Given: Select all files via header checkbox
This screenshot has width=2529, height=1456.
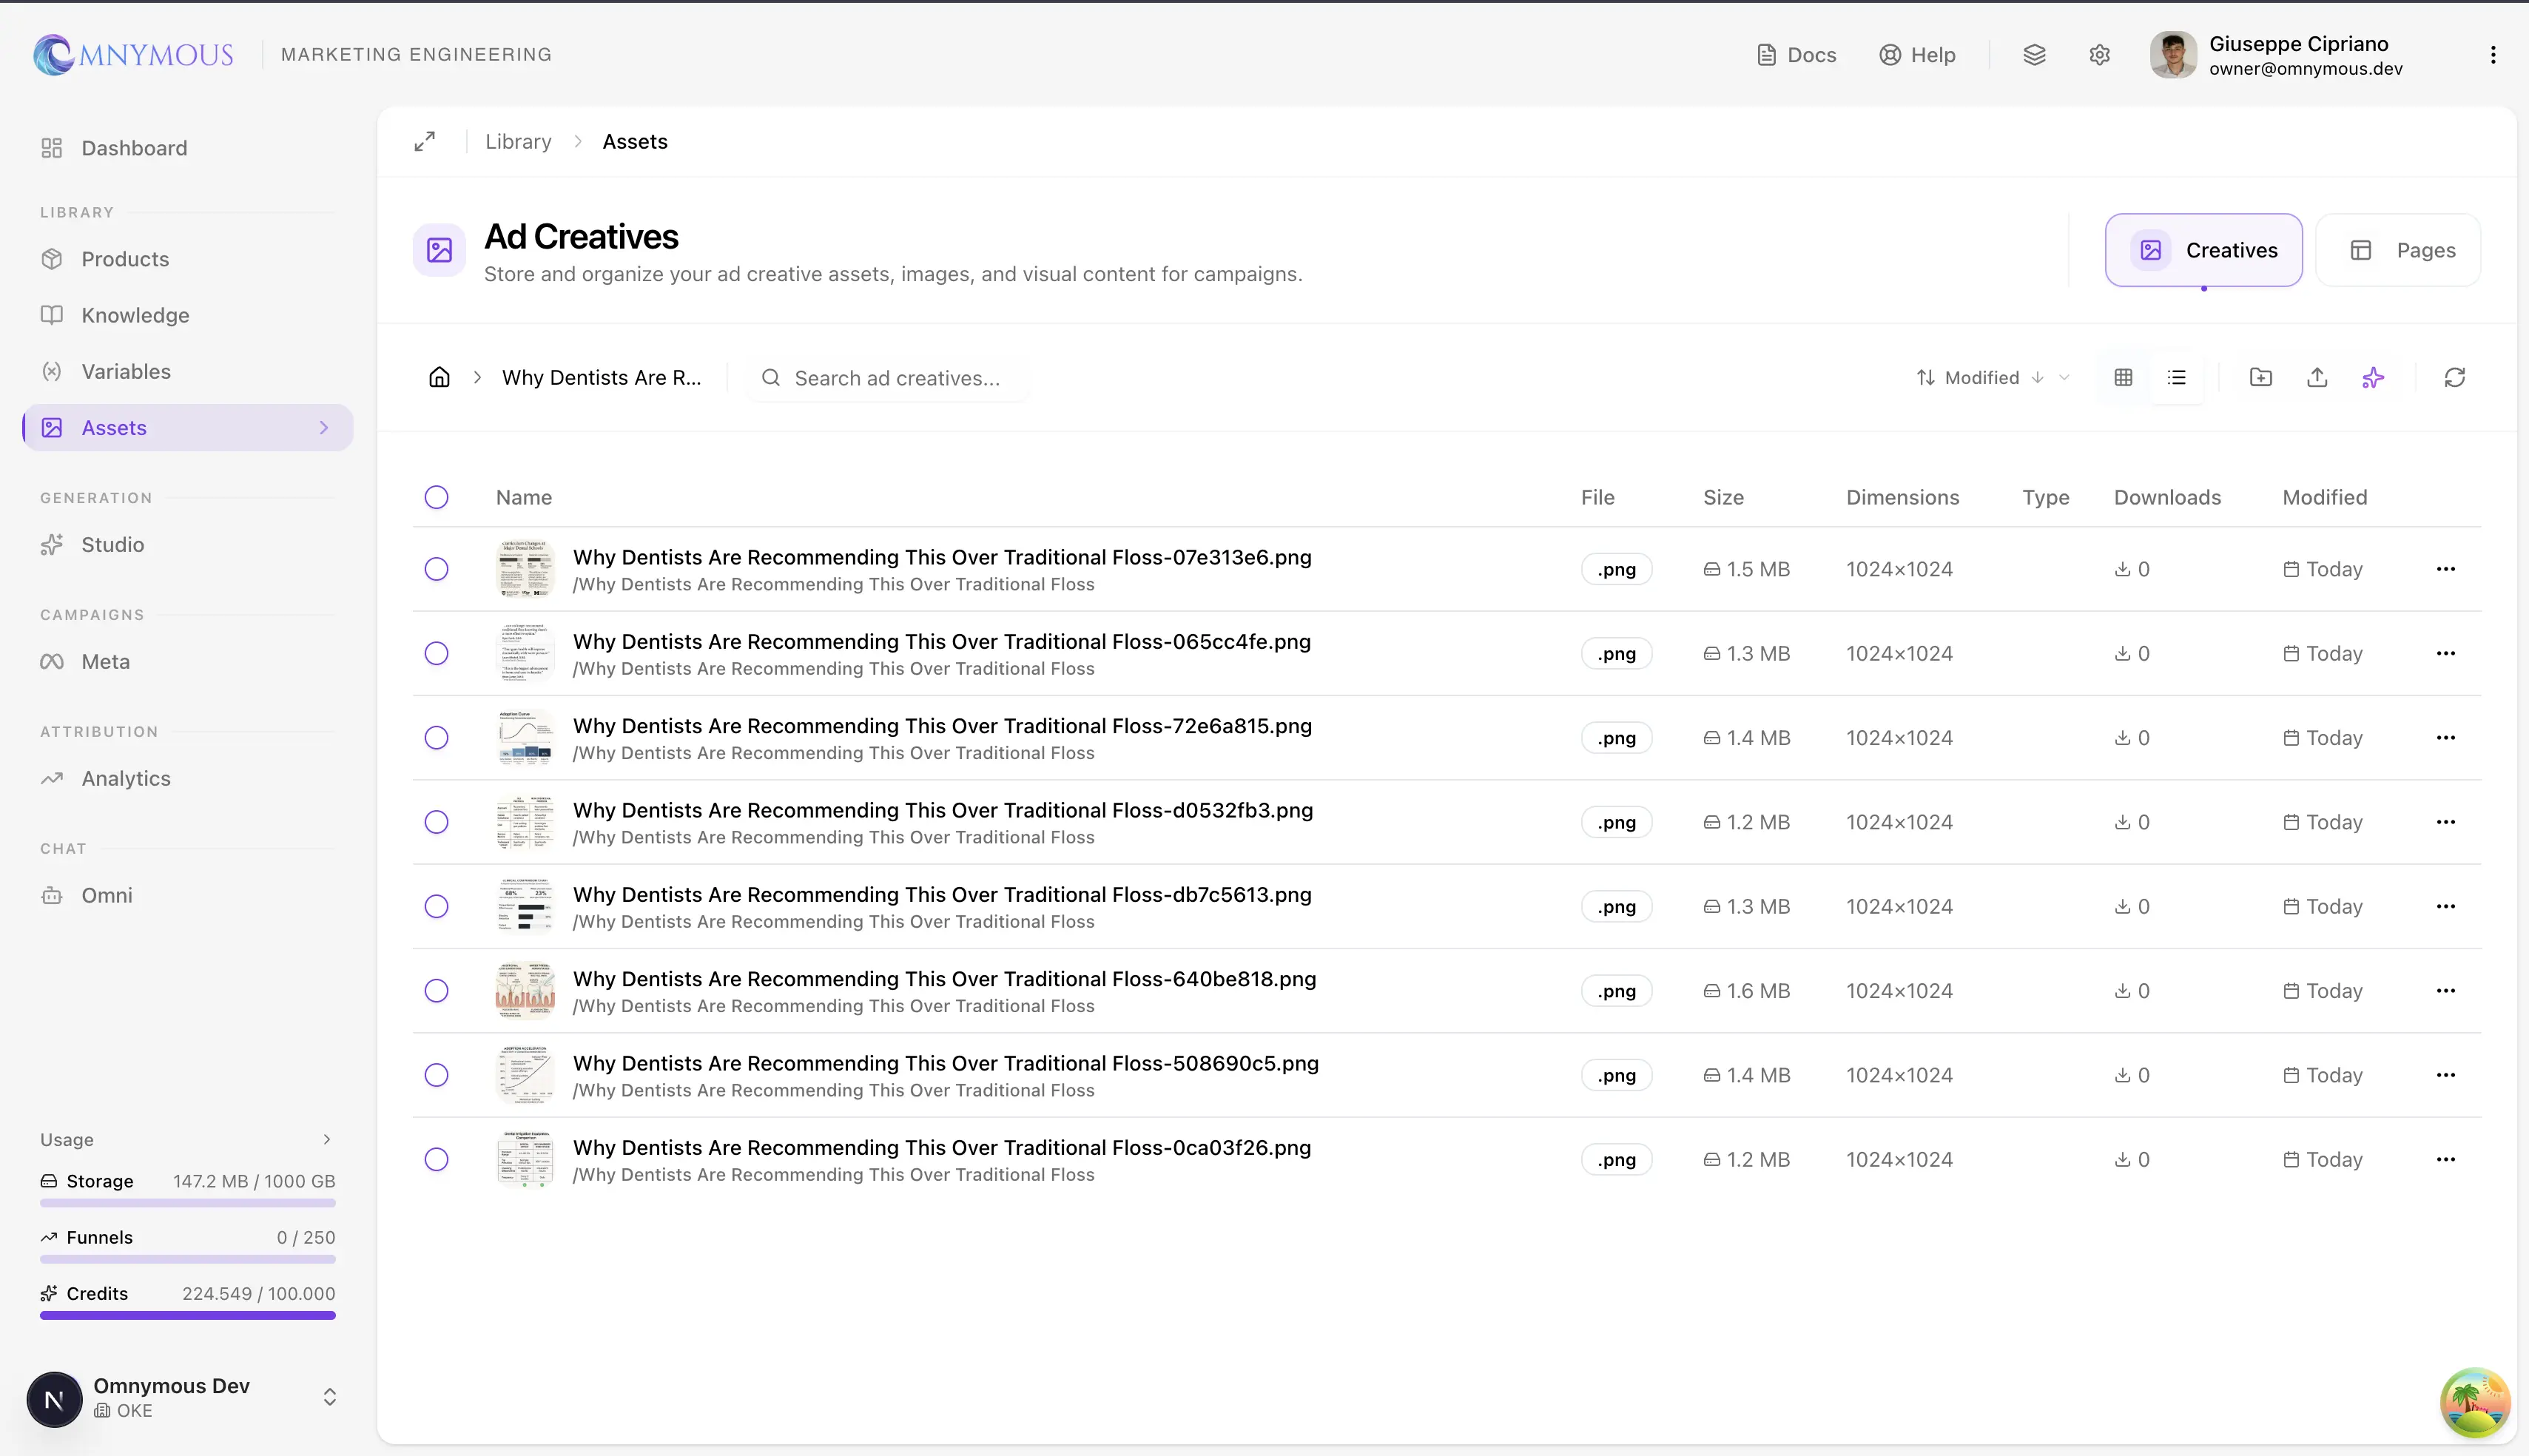Looking at the screenshot, I should click(436, 497).
